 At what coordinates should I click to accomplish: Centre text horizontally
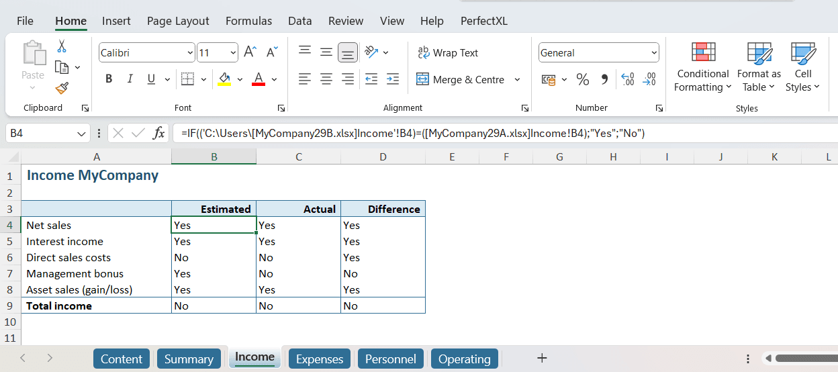pos(326,79)
